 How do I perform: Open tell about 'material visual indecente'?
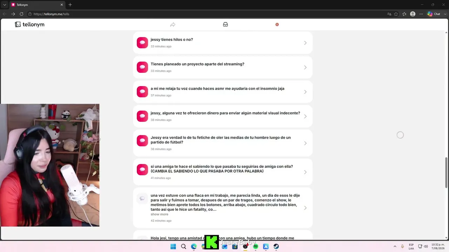click(x=223, y=116)
